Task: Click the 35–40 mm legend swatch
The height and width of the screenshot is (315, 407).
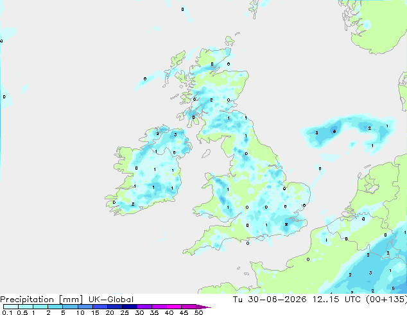Action: (x=159, y=307)
